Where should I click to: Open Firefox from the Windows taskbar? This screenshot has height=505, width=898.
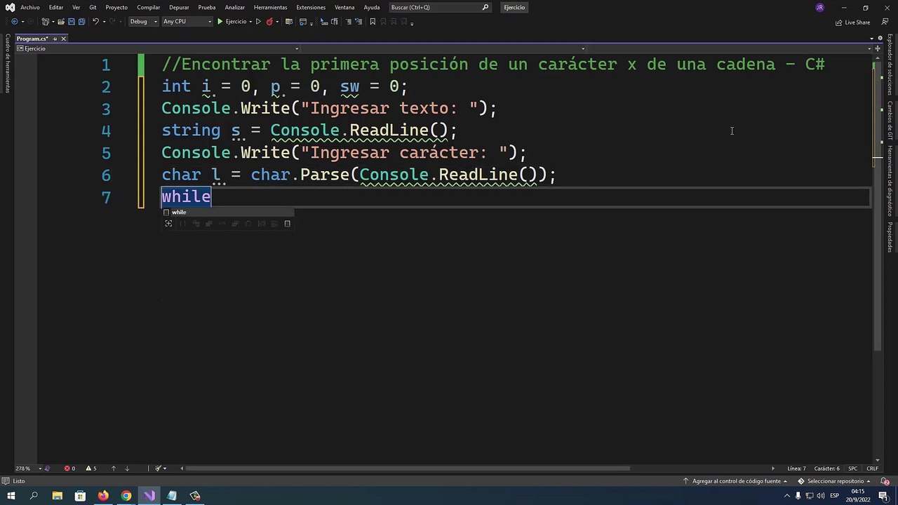[103, 496]
